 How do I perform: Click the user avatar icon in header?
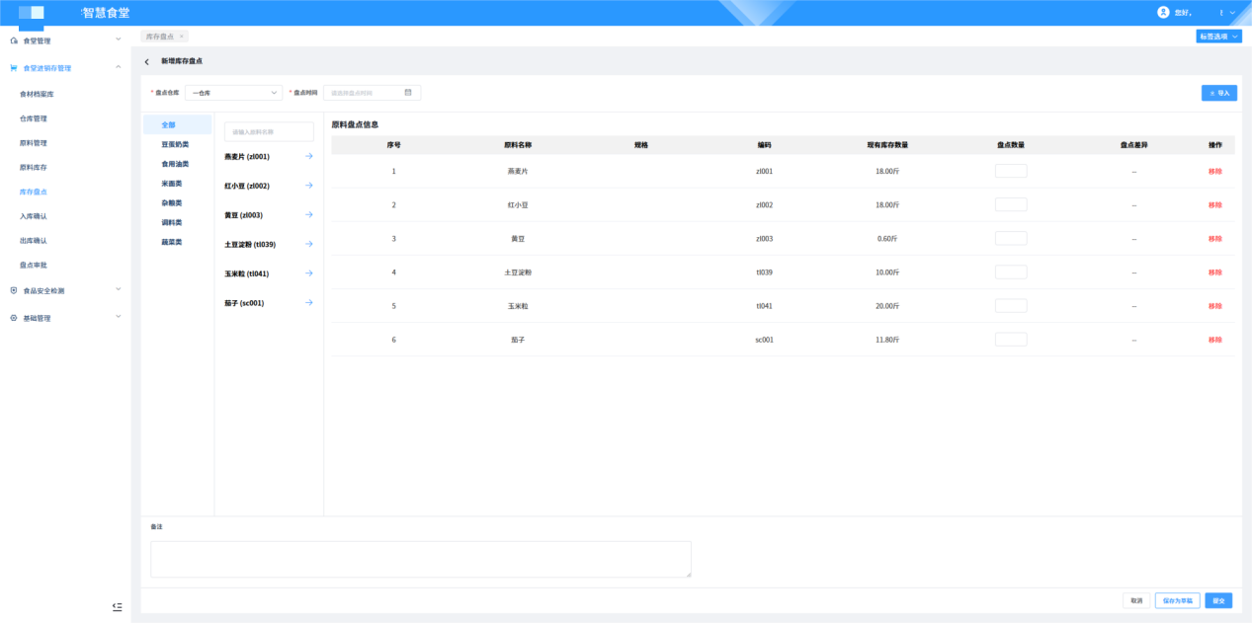point(1163,12)
